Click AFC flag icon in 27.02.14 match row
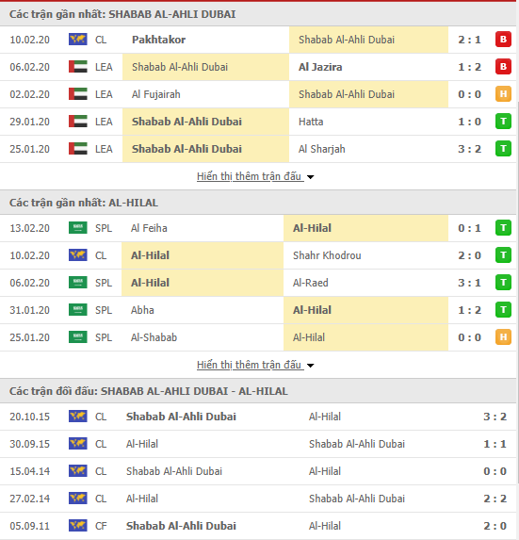Screen dimensions: 519x540 point(78,498)
